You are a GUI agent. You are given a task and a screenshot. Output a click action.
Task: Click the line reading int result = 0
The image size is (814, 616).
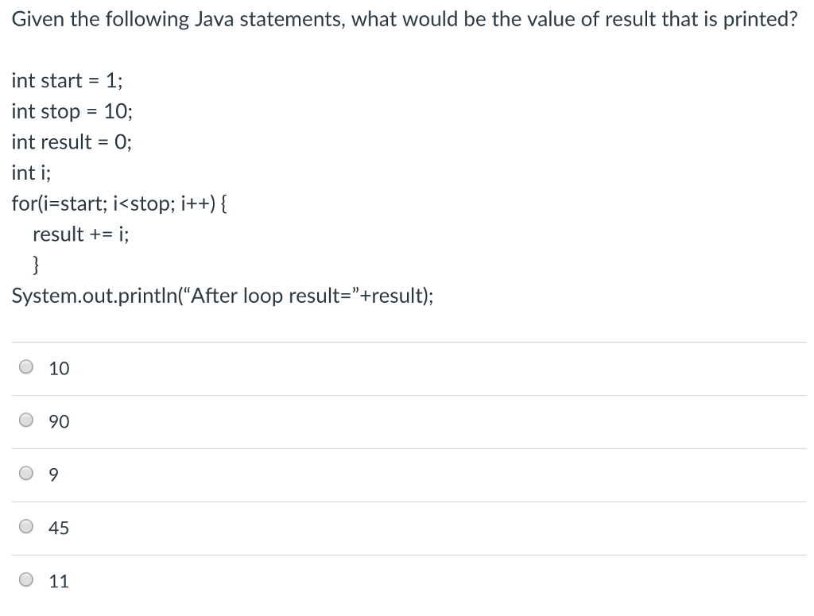pos(71,141)
